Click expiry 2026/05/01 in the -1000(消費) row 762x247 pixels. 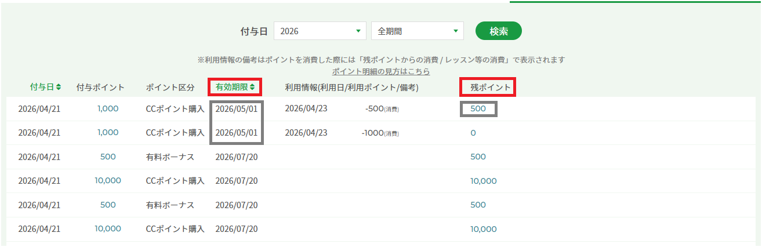coord(236,132)
